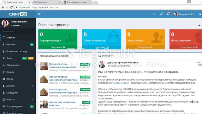The width and height of the screenshot is (202, 114).
Task: Open Главная in sidebar
Action: coord(18,38)
